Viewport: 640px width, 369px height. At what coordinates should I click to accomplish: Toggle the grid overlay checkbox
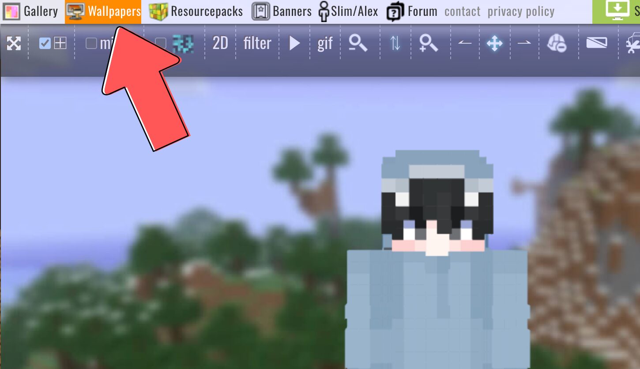tap(45, 43)
